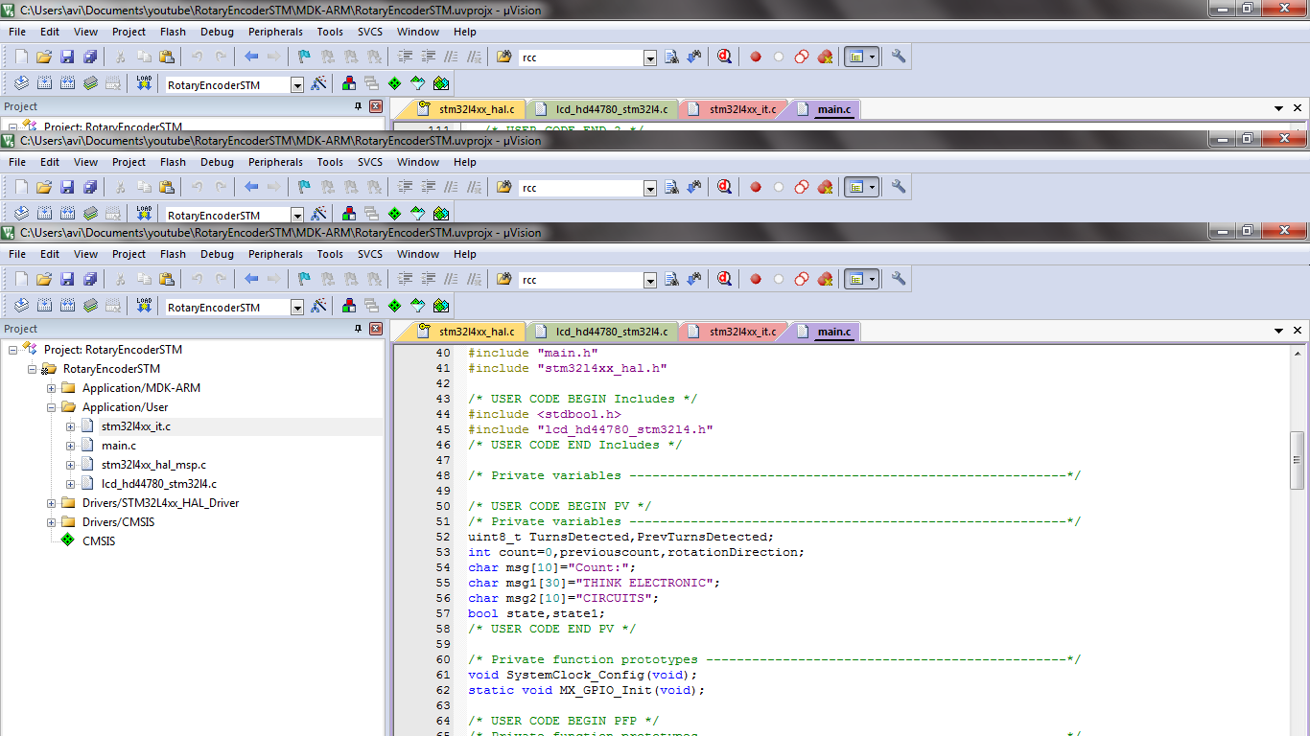
Task: Toggle pin on lowest Project panel header
Action: click(x=359, y=329)
